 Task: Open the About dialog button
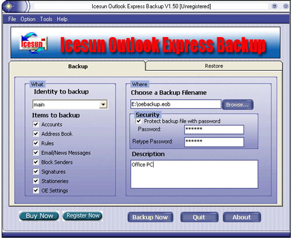click(242, 217)
